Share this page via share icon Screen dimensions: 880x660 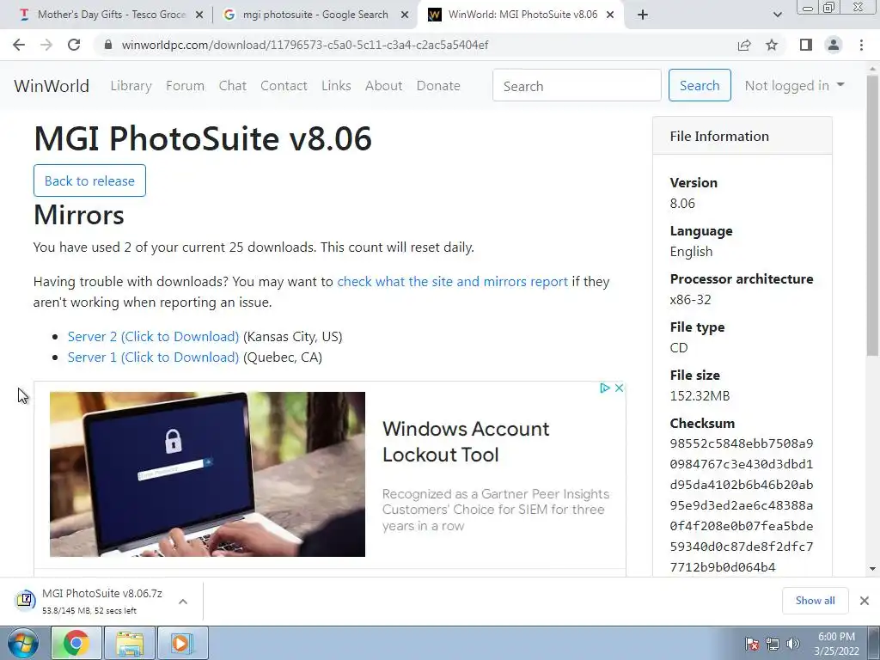(744, 45)
